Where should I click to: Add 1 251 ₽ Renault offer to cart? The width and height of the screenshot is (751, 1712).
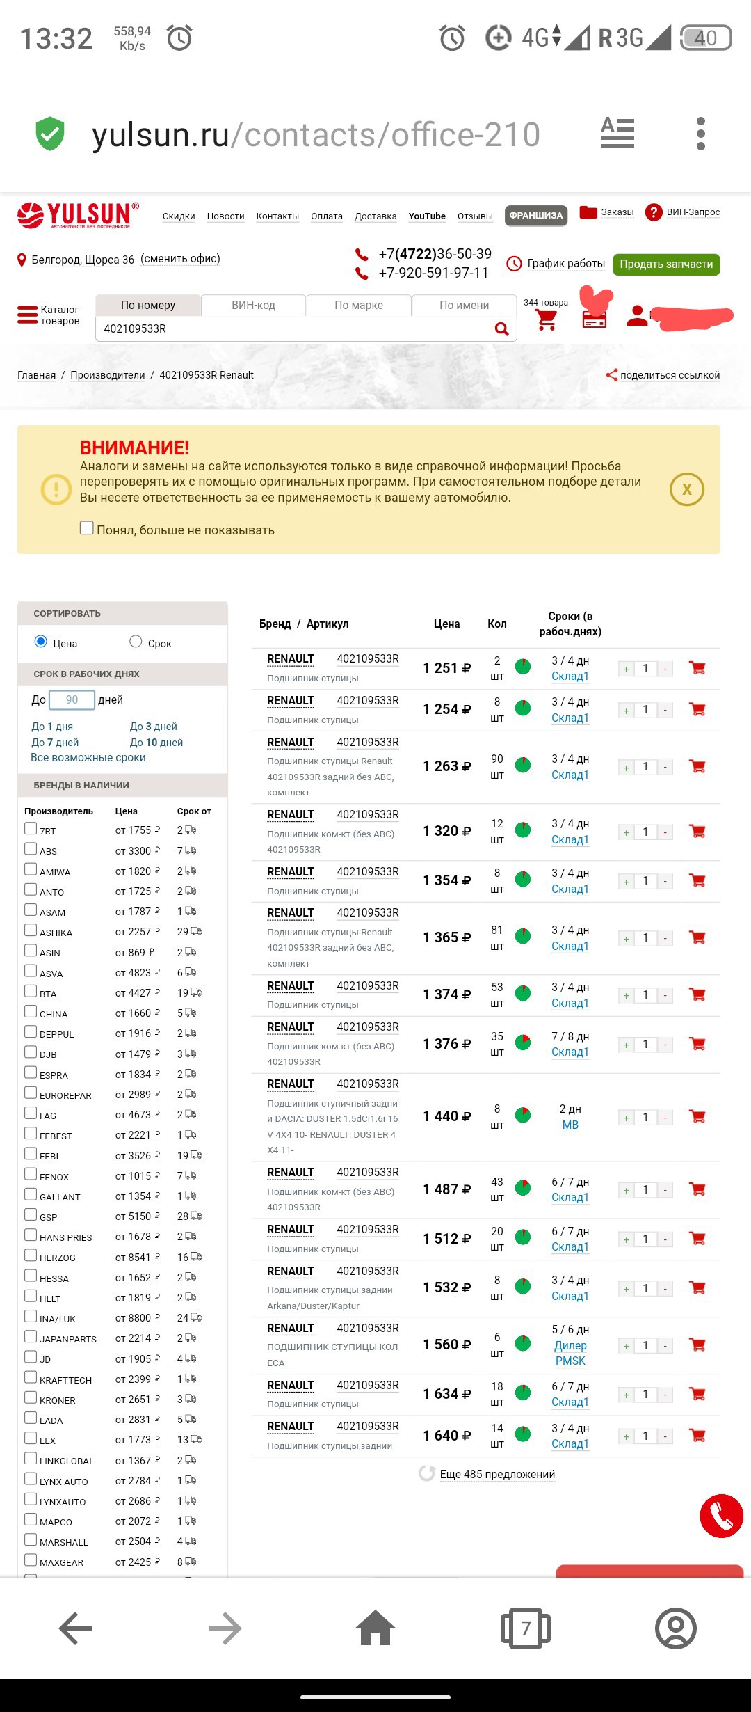(697, 668)
